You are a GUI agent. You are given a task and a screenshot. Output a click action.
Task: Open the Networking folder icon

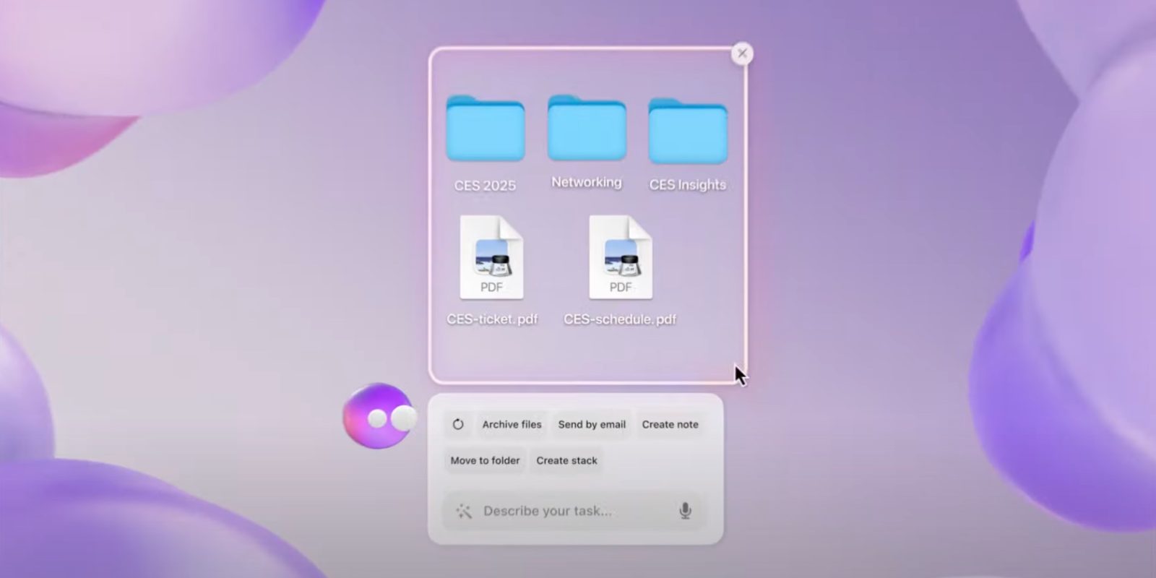[586, 129]
